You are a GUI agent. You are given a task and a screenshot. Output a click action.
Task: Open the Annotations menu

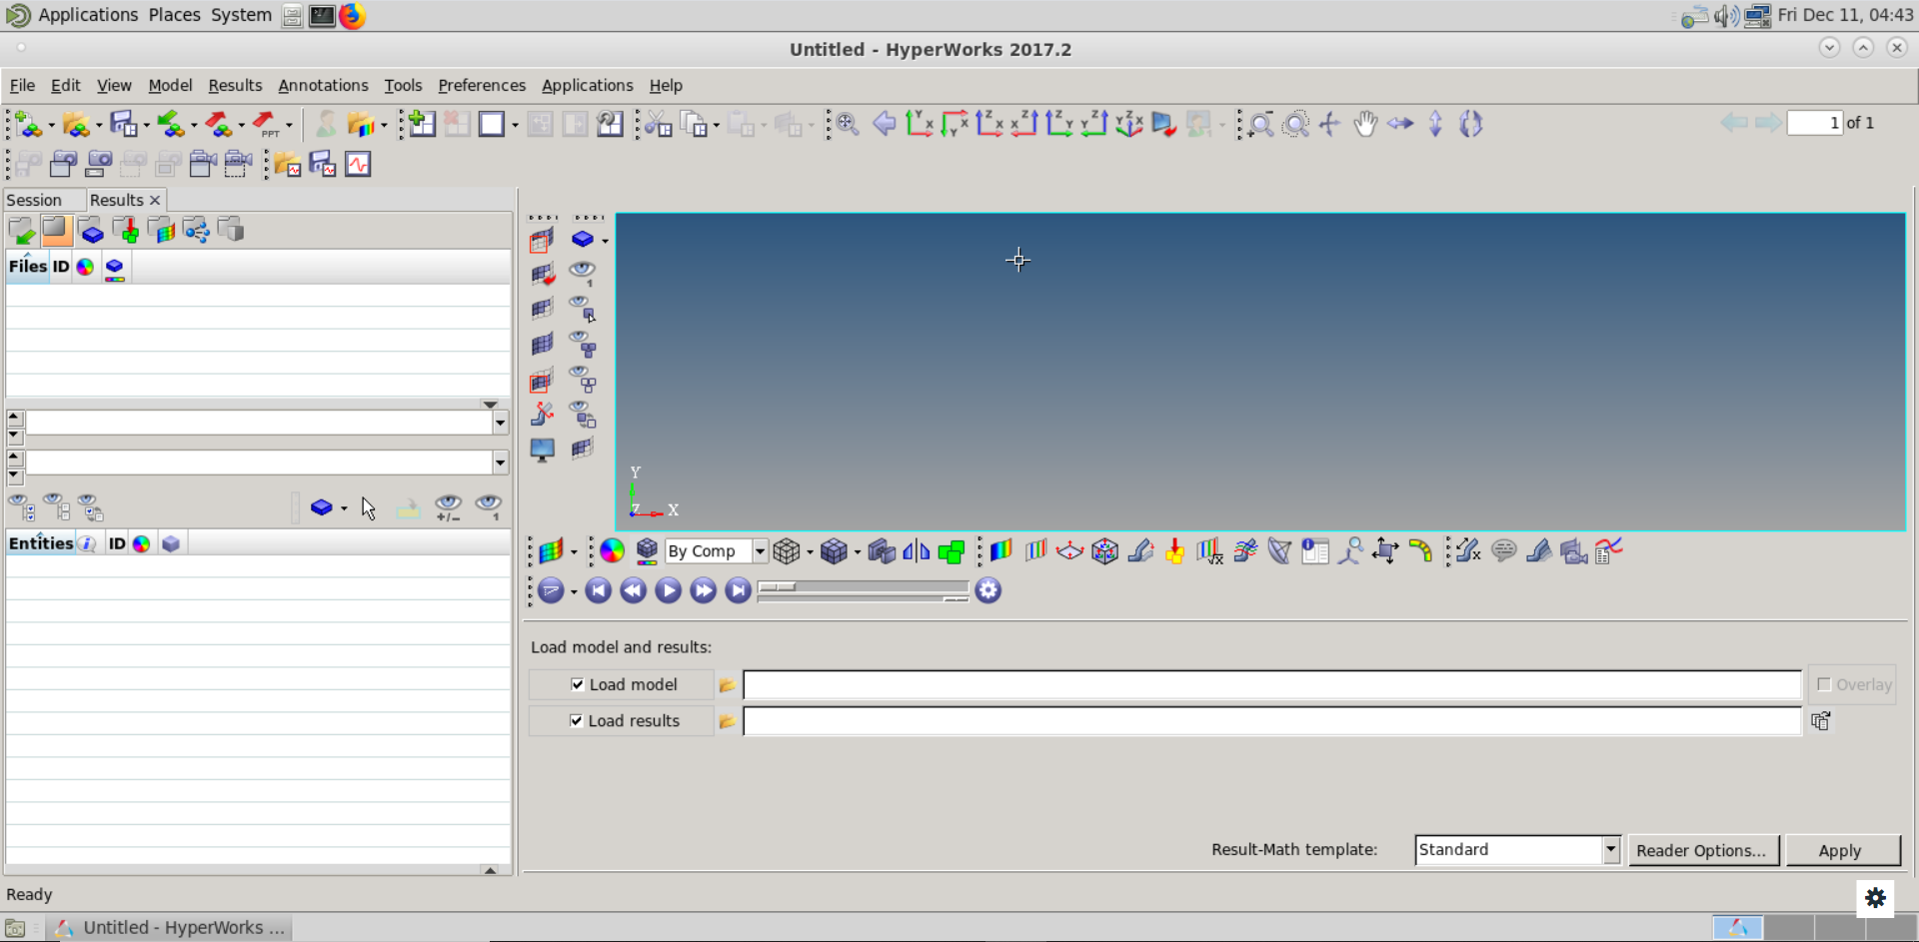323,86
